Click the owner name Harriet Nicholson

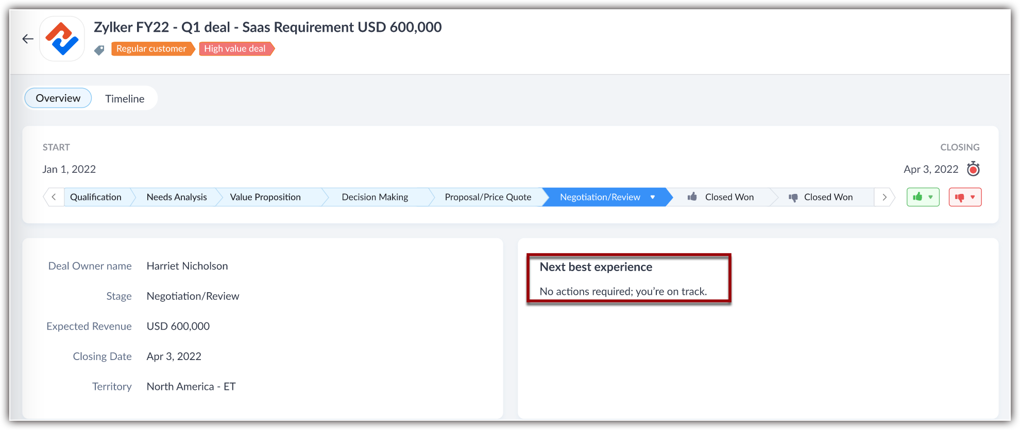[x=187, y=266]
